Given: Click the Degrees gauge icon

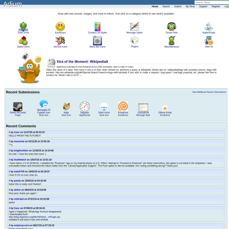Looking at the screenshot, I should coord(85,106).
